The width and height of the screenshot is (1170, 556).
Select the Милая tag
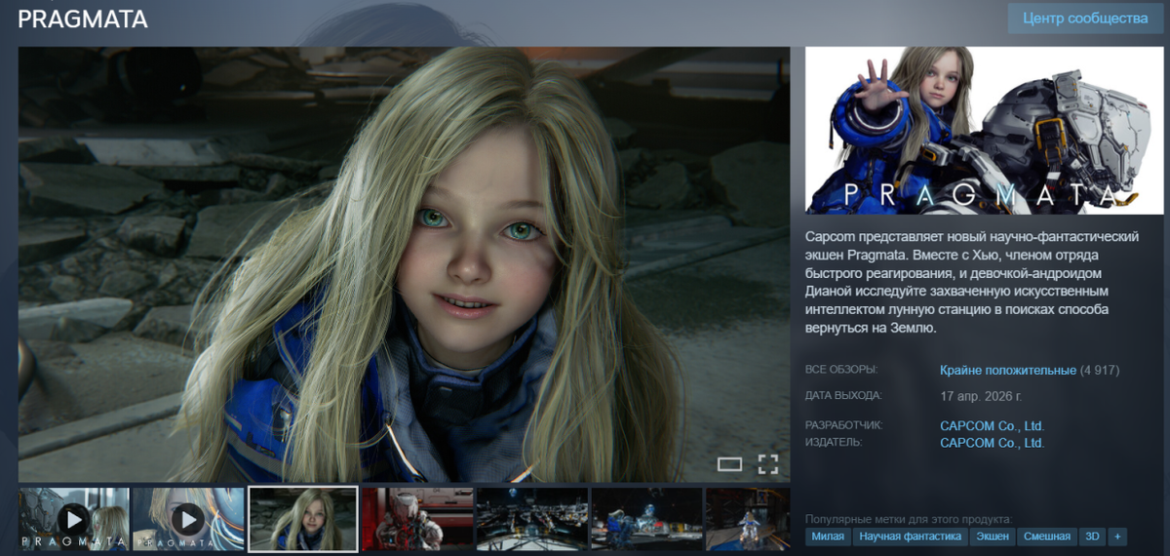(828, 536)
